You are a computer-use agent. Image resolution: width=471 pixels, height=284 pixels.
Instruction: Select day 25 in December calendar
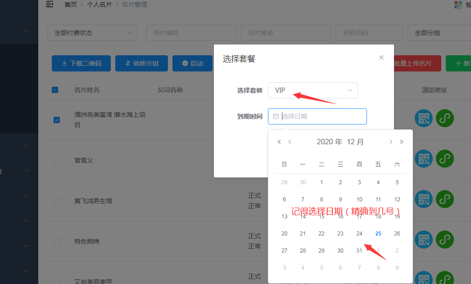click(x=378, y=234)
